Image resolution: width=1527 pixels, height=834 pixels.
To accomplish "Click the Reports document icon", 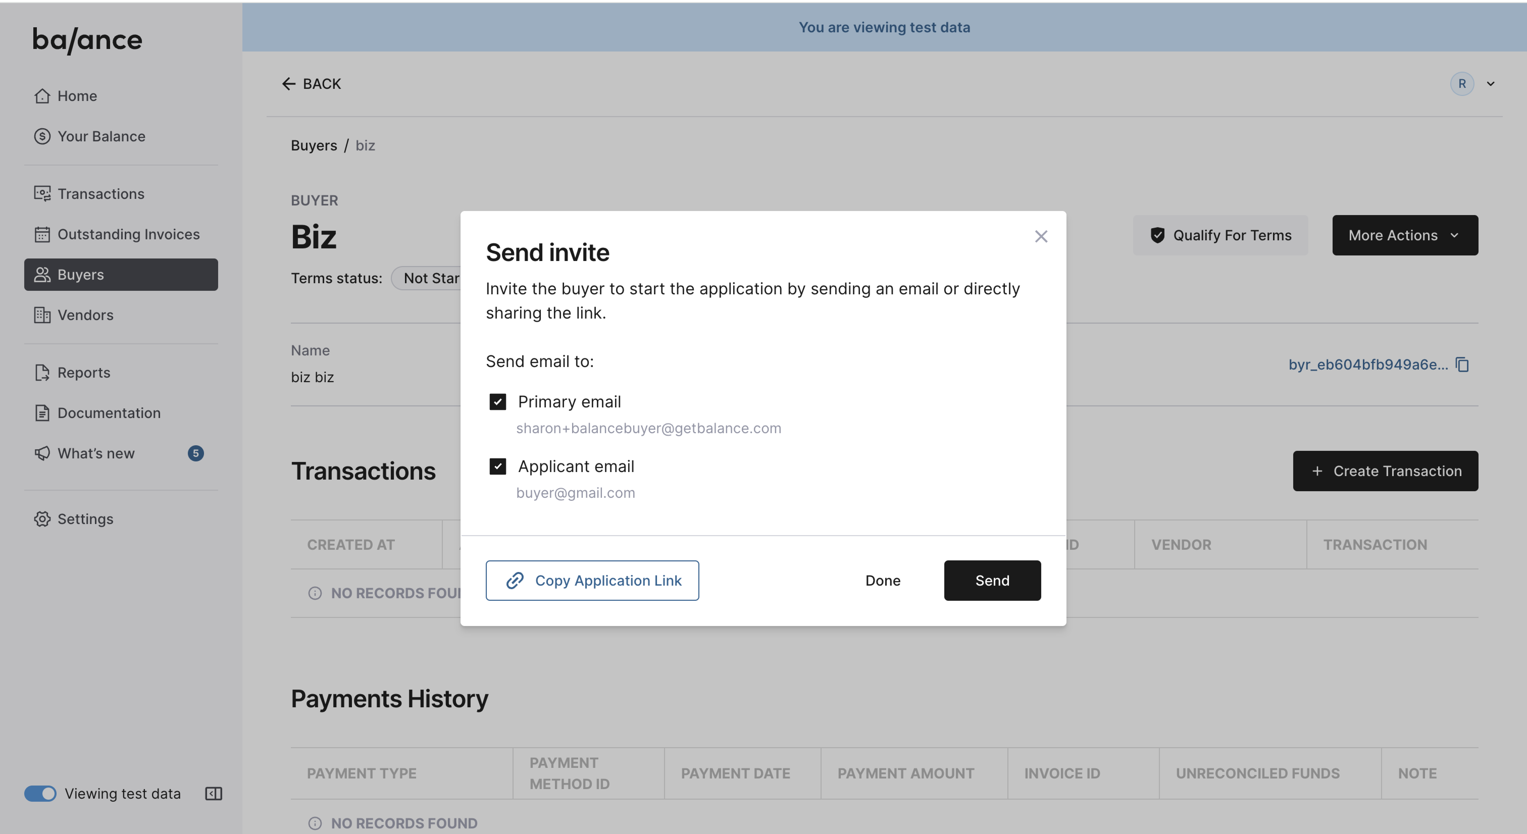I will (x=42, y=372).
